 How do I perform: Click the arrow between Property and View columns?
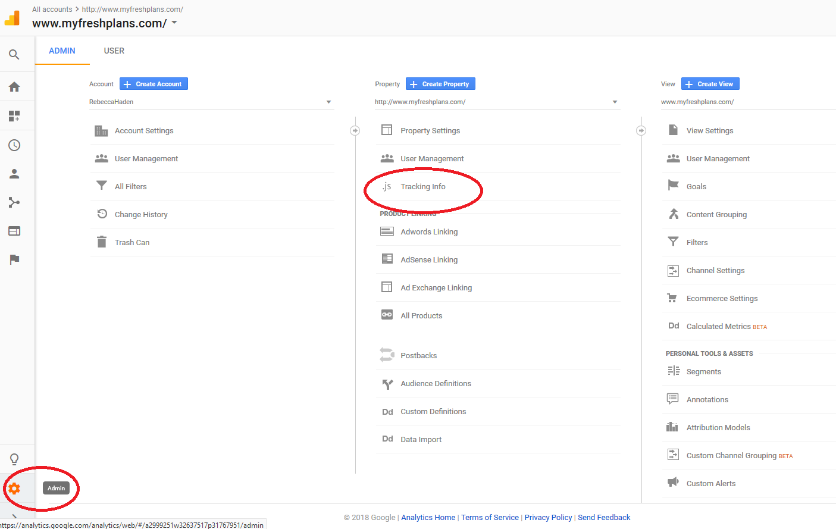(x=641, y=130)
